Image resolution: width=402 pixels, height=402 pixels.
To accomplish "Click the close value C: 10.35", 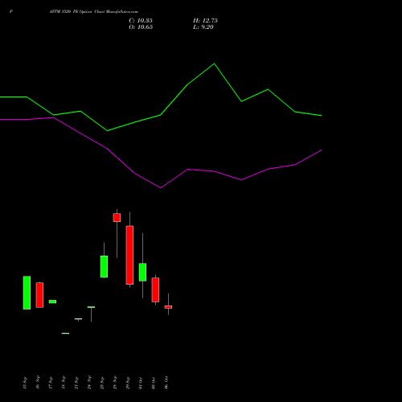I will pos(141,21).
